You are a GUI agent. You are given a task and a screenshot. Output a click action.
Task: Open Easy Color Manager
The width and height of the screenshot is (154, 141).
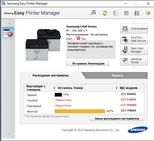click(134, 50)
